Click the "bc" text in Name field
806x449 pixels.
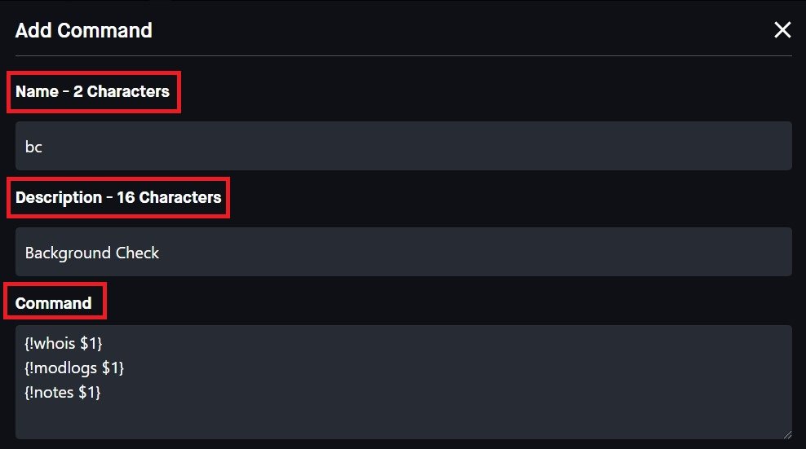tap(33, 147)
